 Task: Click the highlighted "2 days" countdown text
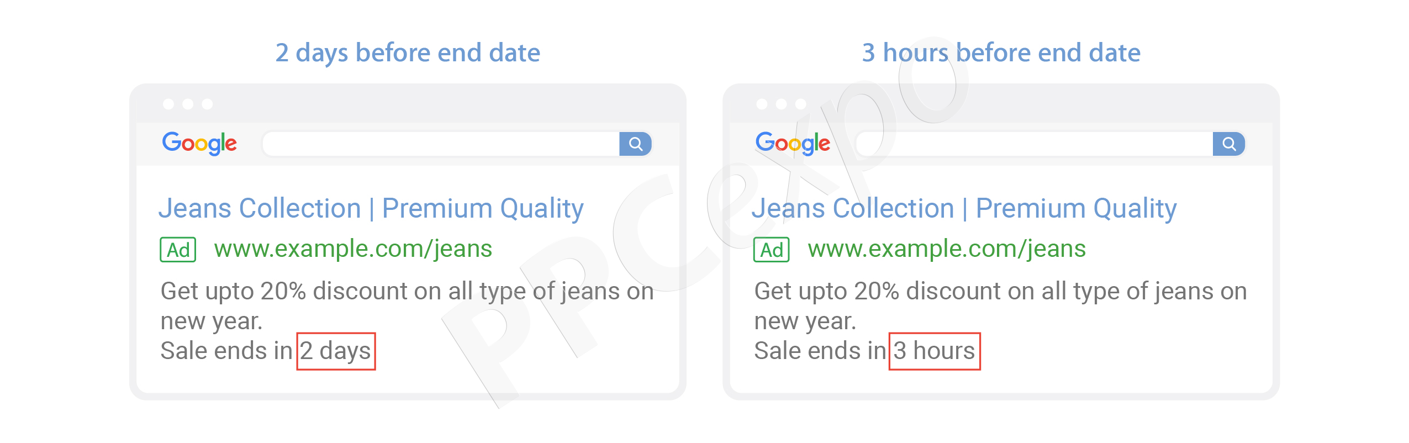(336, 351)
